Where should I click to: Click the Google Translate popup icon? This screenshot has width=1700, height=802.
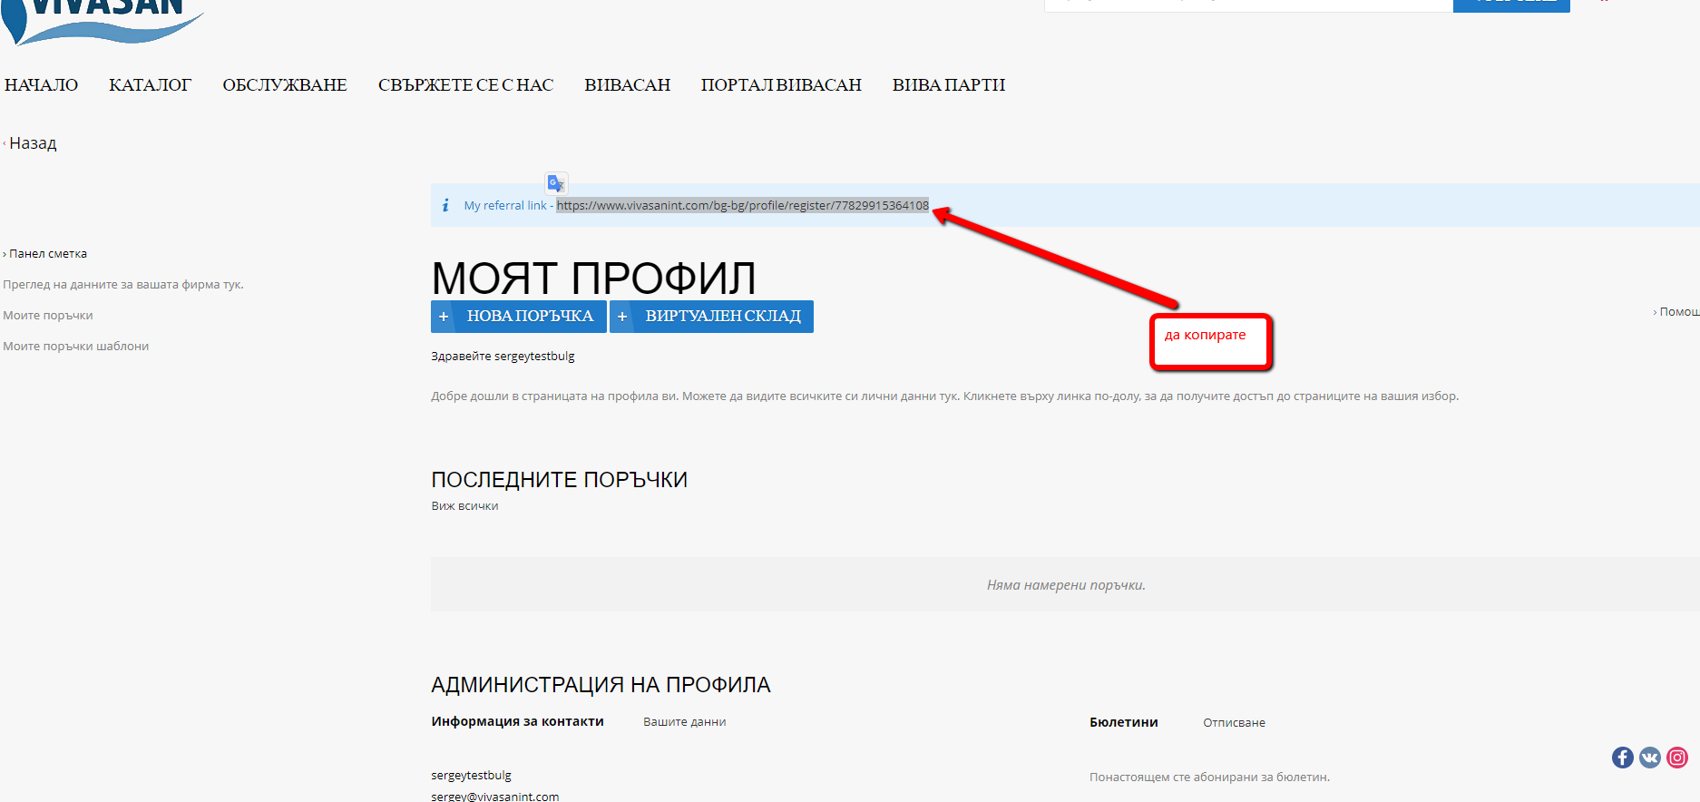click(556, 182)
